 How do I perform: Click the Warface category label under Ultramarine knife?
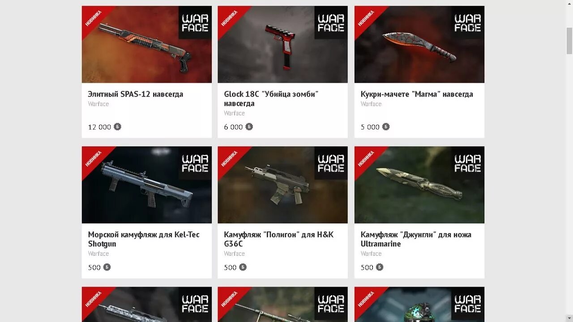tap(371, 254)
